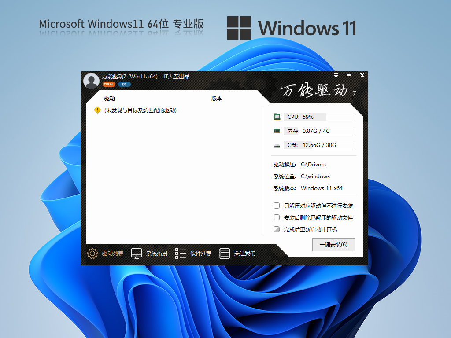The height and width of the screenshot is (338, 451).
Task: Click the yellow warning icon in driver list
Action: [96, 110]
